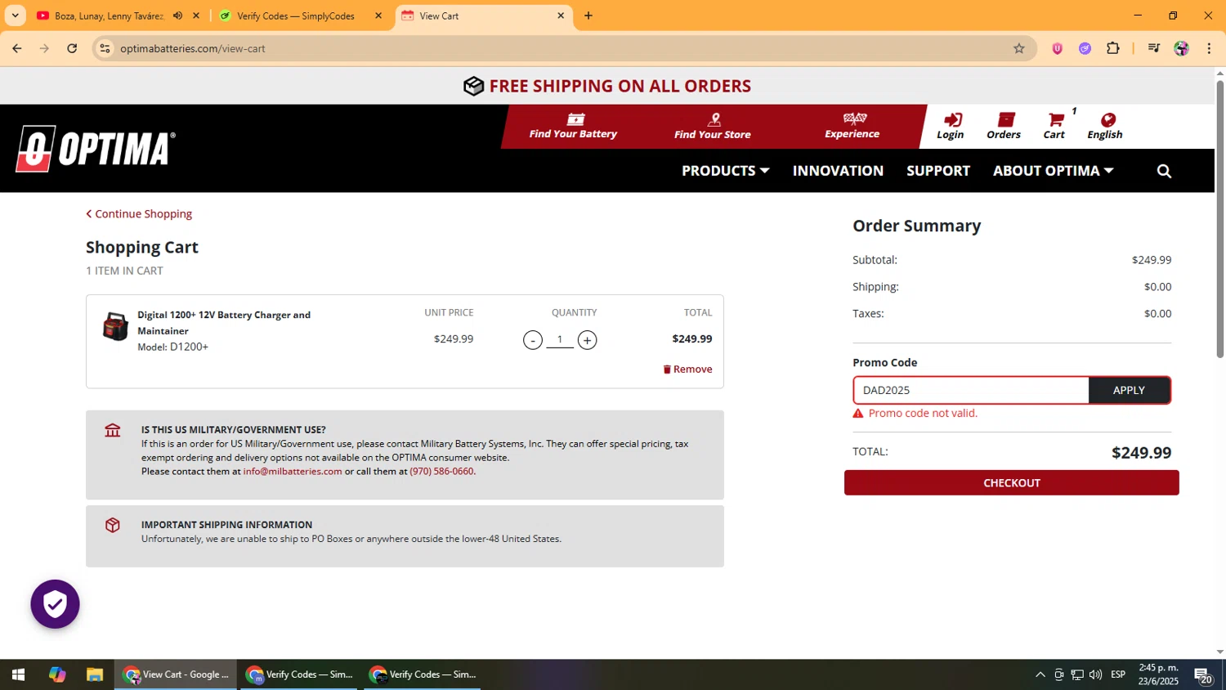Reload the page
Screen dimensions: 1226x690
[72, 48]
